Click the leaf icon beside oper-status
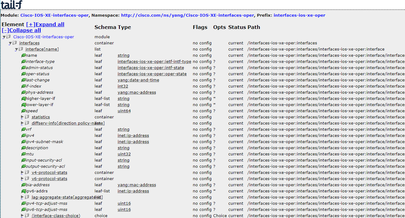The height and width of the screenshot is (218, 405). [x=23, y=74]
